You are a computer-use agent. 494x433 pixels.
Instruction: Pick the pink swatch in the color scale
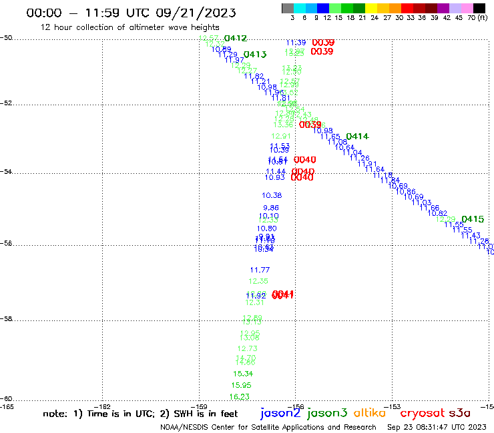tap(467, 8)
